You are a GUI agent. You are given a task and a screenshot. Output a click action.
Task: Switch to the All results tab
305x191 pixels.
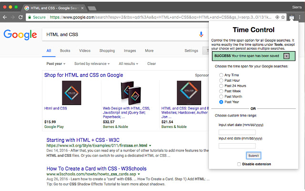[x=49, y=51]
